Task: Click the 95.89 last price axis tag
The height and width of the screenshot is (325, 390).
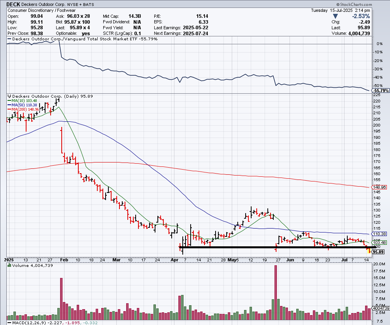Action: coord(378,252)
